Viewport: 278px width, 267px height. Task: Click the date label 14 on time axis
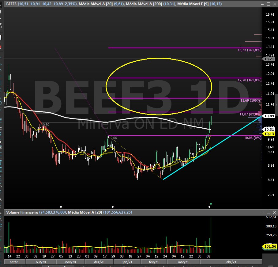9,256
